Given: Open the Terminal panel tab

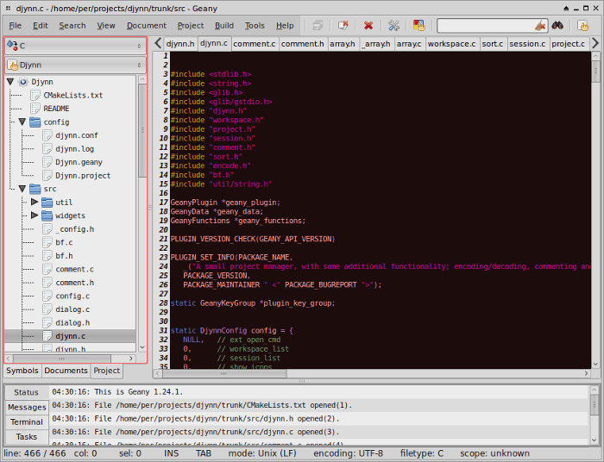Looking at the screenshot, I should [27, 422].
